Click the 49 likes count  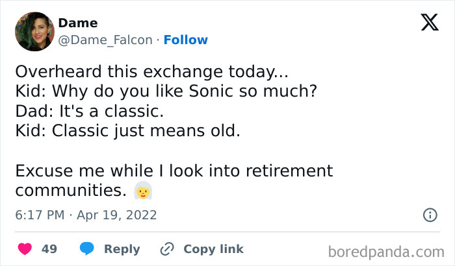point(49,249)
